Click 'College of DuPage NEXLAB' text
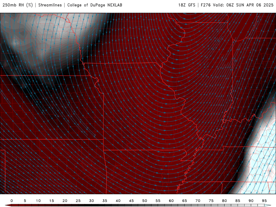This screenshot has height=207, width=276. tap(95, 5)
